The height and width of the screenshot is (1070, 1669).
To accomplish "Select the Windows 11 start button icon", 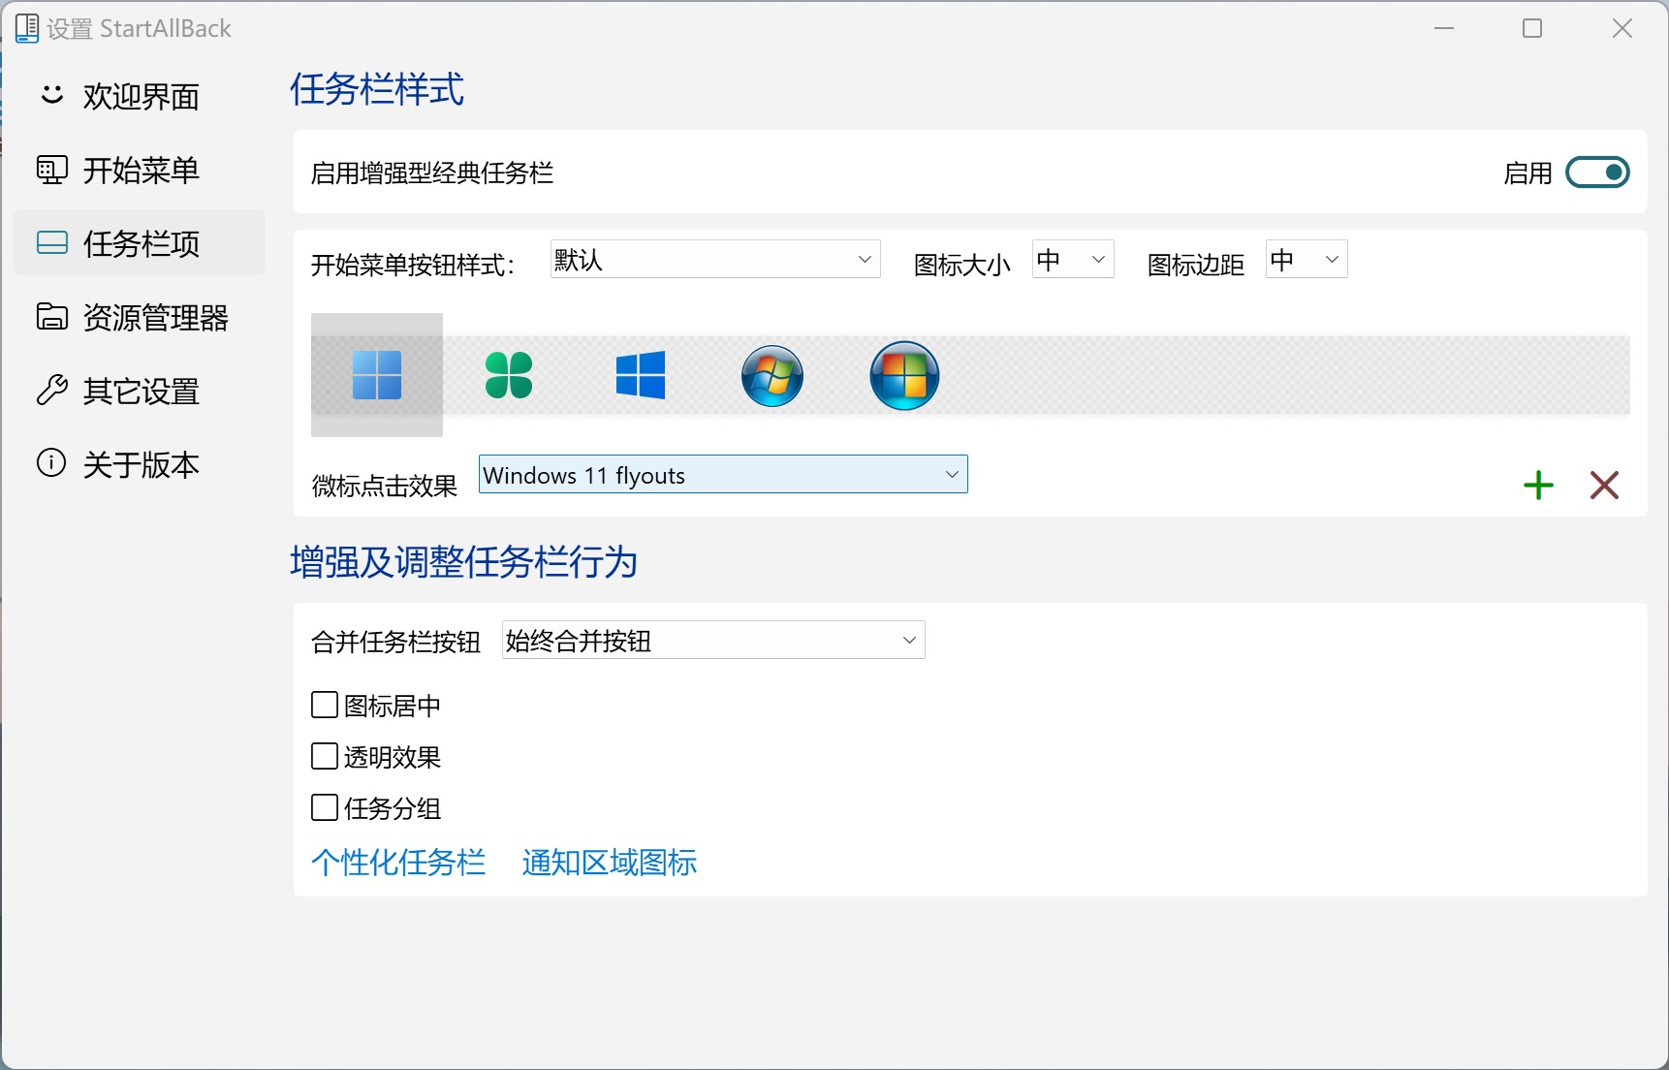I will (x=377, y=375).
